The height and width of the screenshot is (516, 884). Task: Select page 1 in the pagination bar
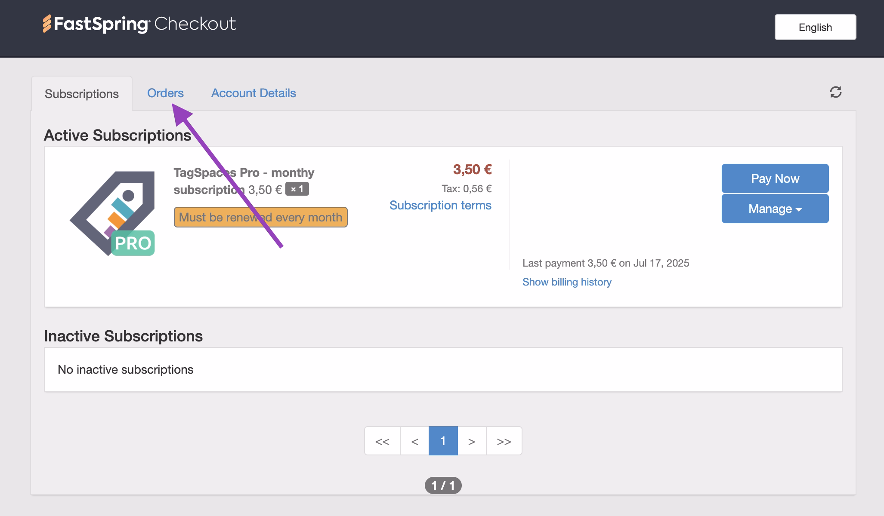(443, 440)
